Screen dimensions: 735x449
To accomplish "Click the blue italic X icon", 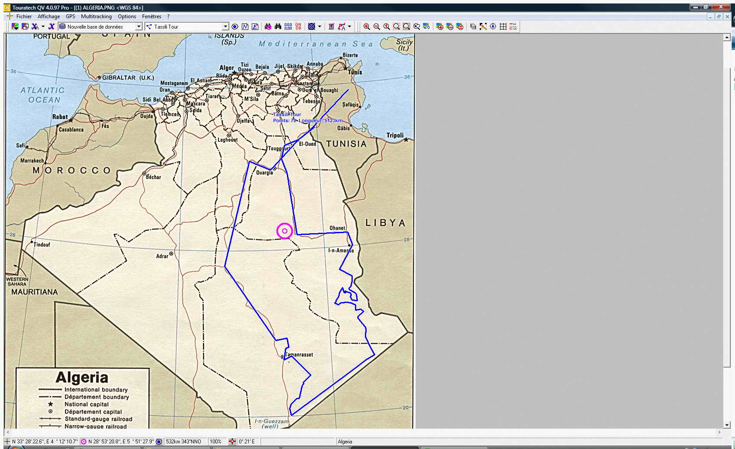I will point(51,26).
